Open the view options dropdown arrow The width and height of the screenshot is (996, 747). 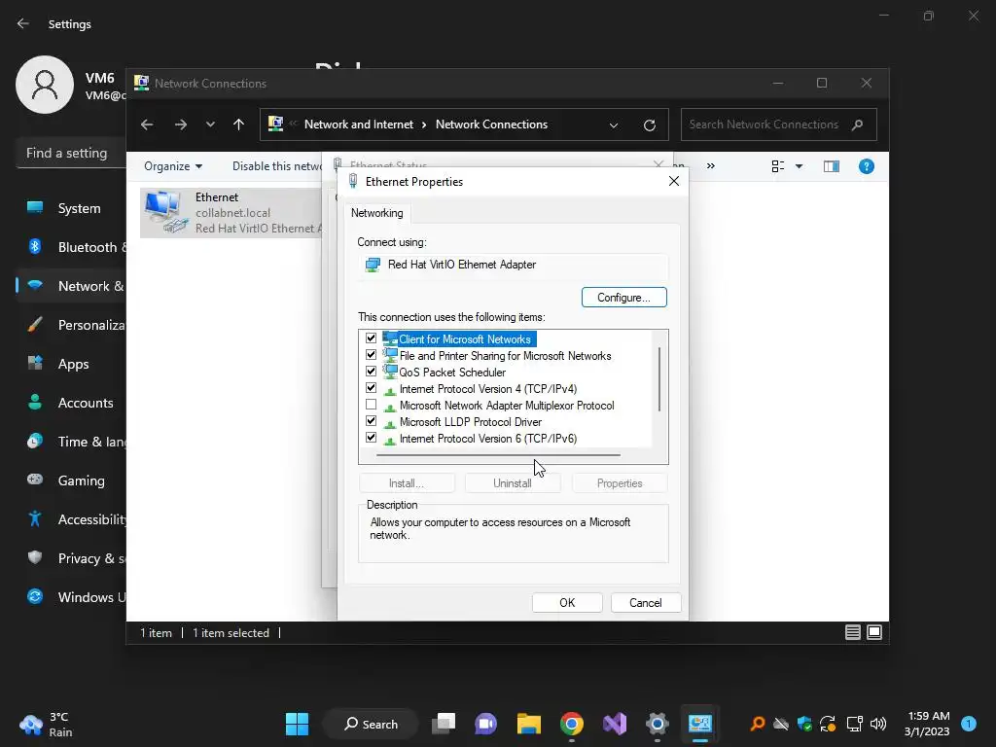800,166
